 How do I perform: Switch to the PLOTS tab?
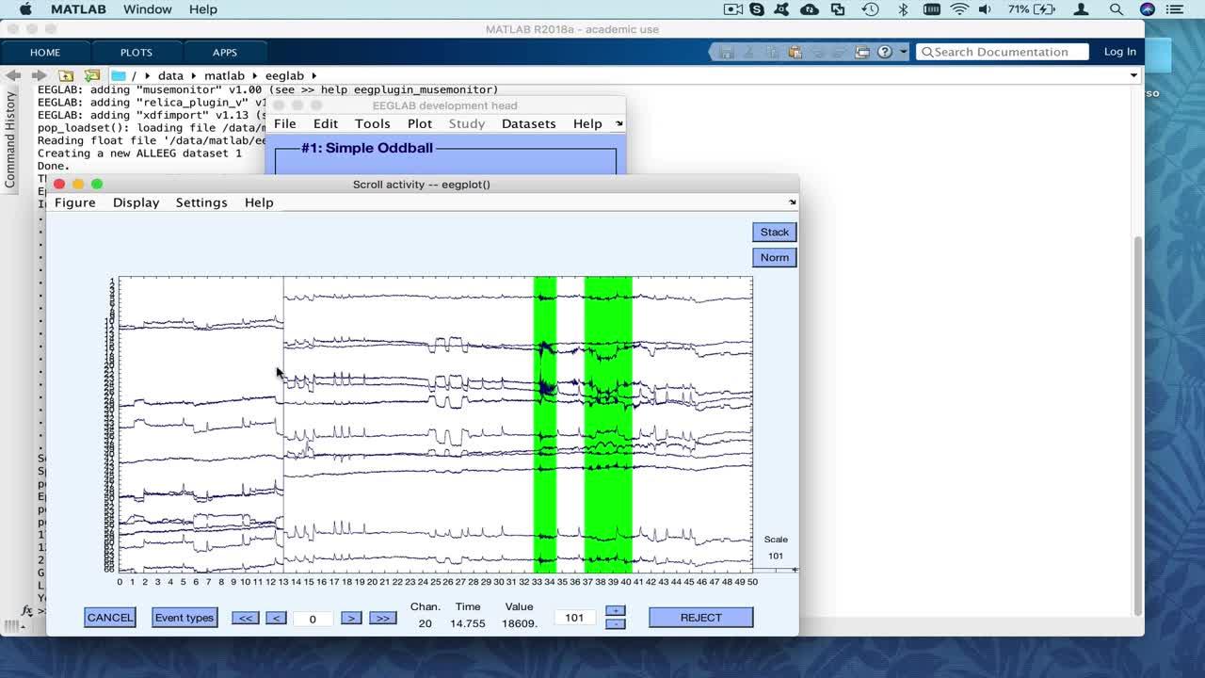(136, 52)
